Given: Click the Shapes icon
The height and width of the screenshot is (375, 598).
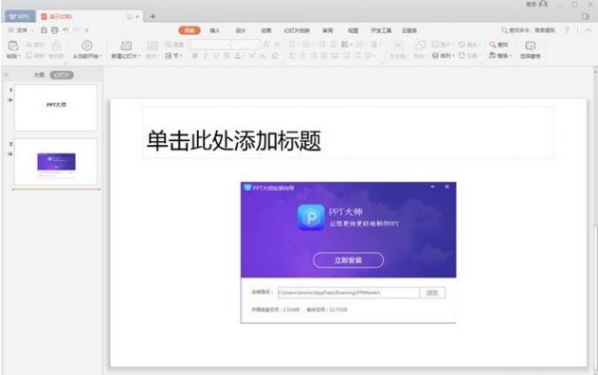Looking at the screenshot, I should [x=420, y=45].
